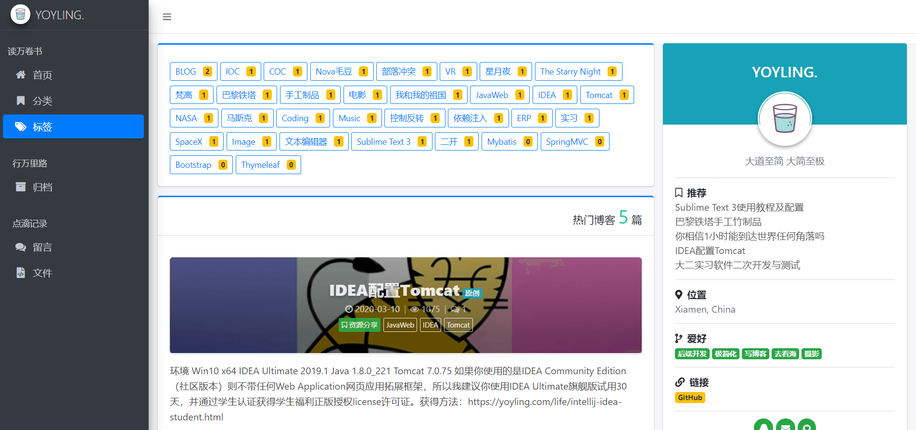The width and height of the screenshot is (916, 430).
Task: Open recommended 巴黎铁塔手工竹制品
Action: (x=718, y=222)
